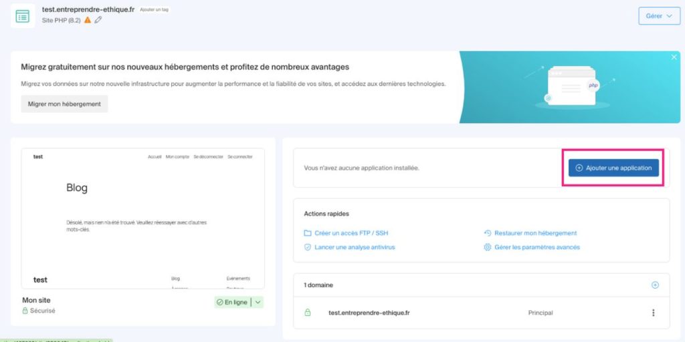Click the domain 'test.entreprendre-ethique.fr' in the list
This screenshot has width=685, height=342.
tap(369, 313)
